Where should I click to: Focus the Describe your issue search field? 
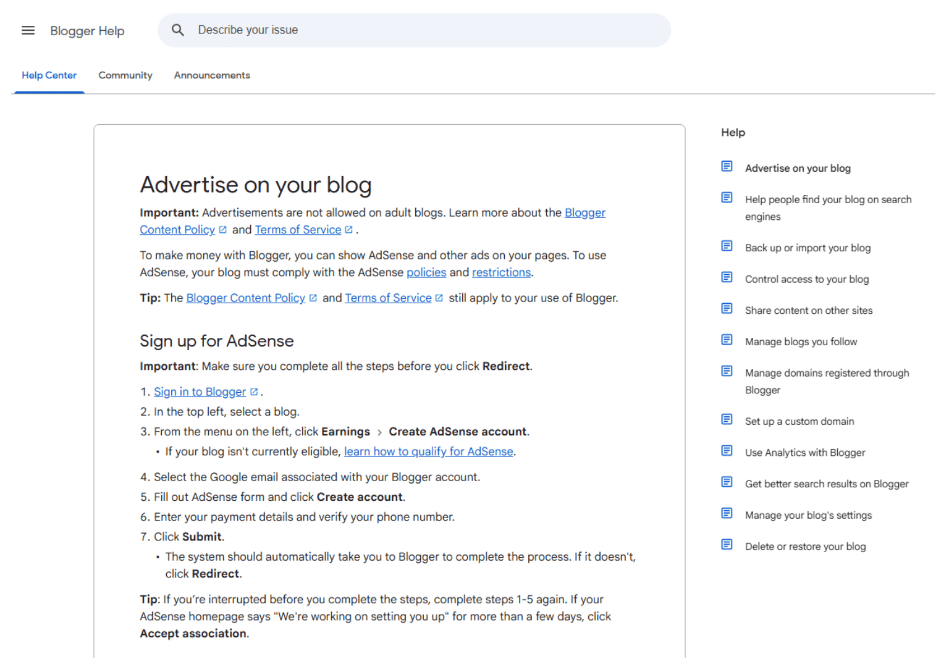click(414, 30)
